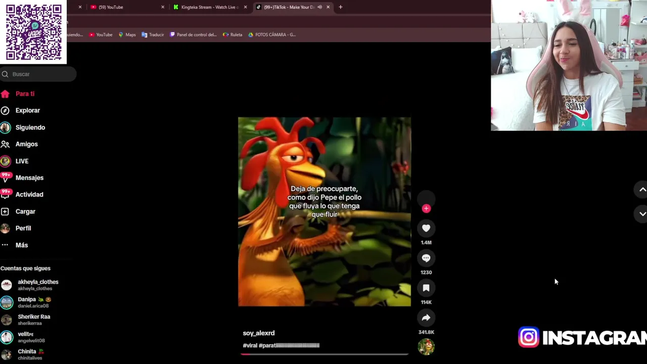Screen dimensions: 647x364
Task: Click the search magnifier icon
Action: (5, 74)
